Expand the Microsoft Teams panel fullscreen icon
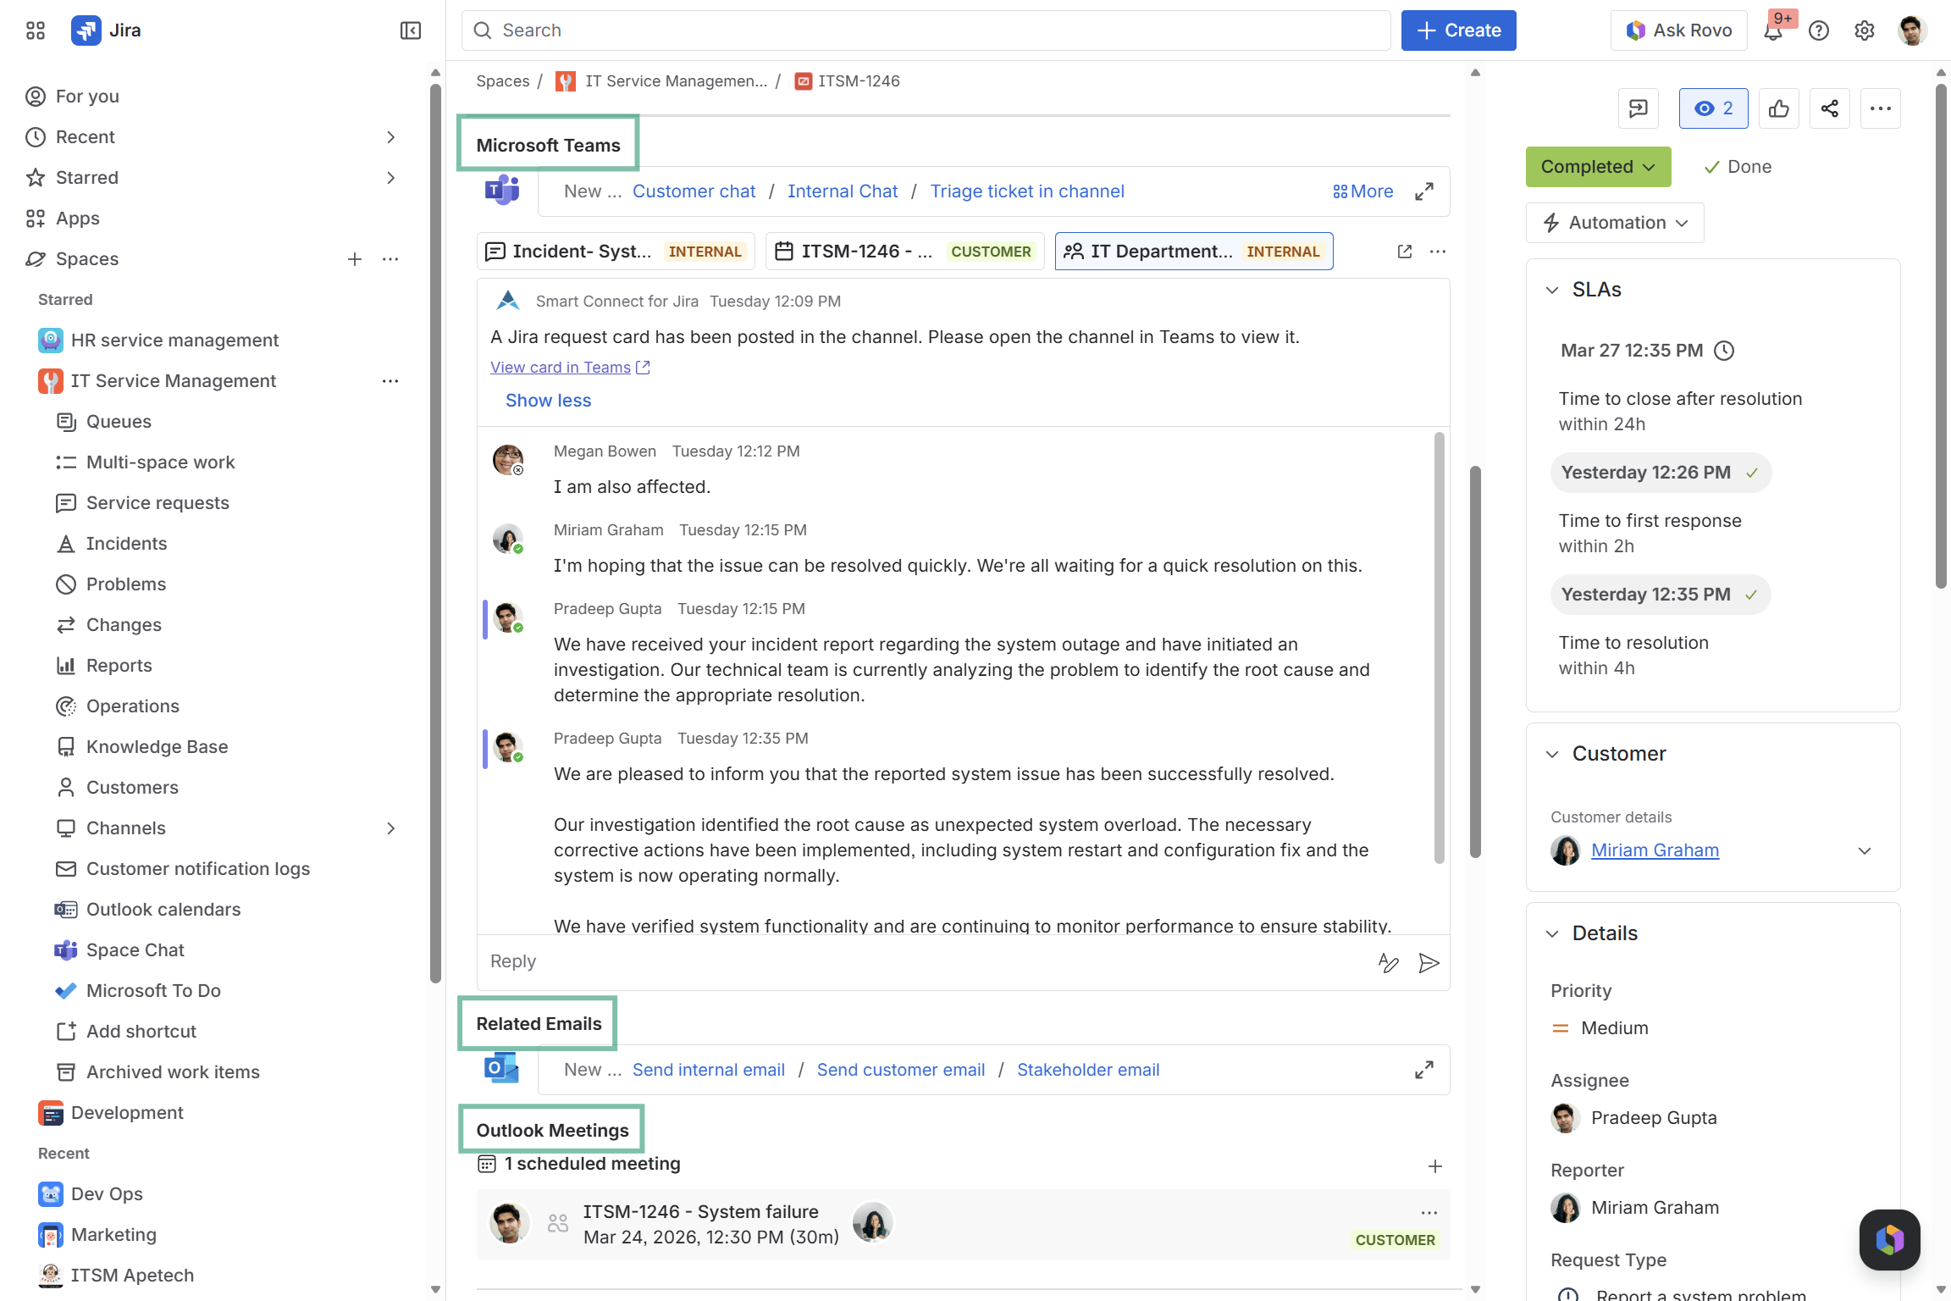 [1424, 191]
